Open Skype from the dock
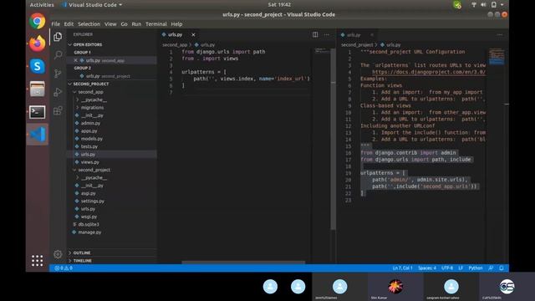The height and width of the screenshot is (301, 535). (x=37, y=66)
